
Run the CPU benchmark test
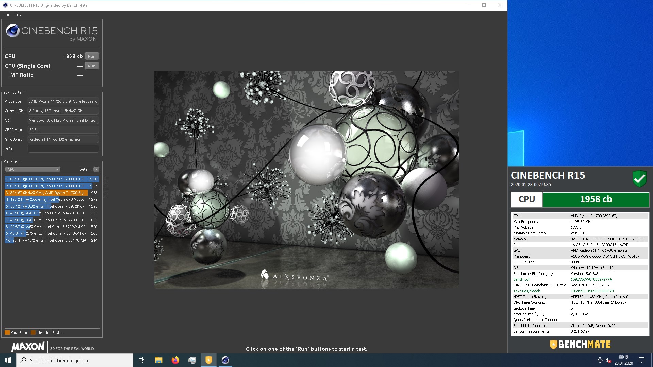click(91, 56)
